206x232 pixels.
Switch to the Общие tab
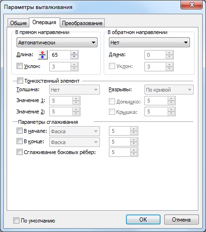(18, 23)
